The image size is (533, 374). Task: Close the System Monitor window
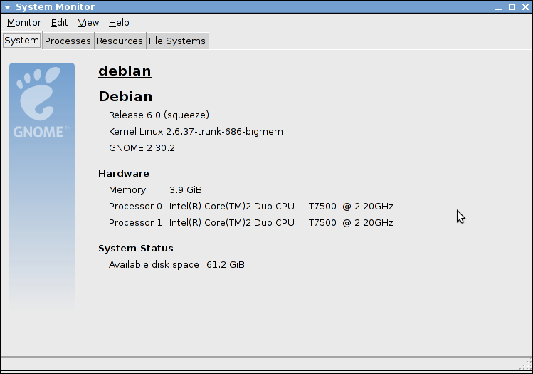click(525, 7)
